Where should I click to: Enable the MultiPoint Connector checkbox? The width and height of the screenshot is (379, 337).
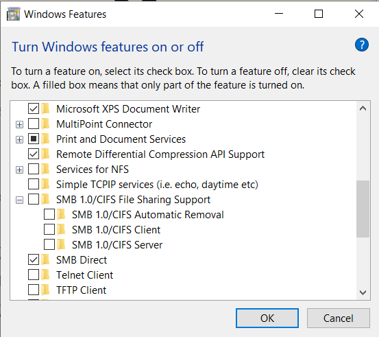pyautogui.click(x=34, y=124)
